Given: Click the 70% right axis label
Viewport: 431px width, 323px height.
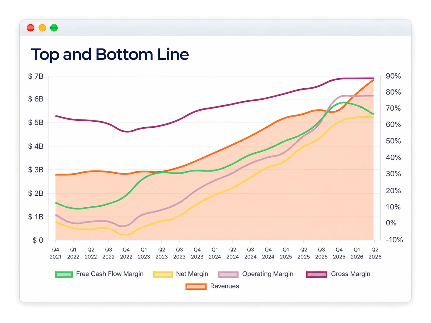Looking at the screenshot, I should [x=393, y=108].
